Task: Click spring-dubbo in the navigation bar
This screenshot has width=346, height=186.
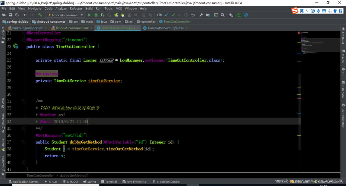Action: click(15, 22)
